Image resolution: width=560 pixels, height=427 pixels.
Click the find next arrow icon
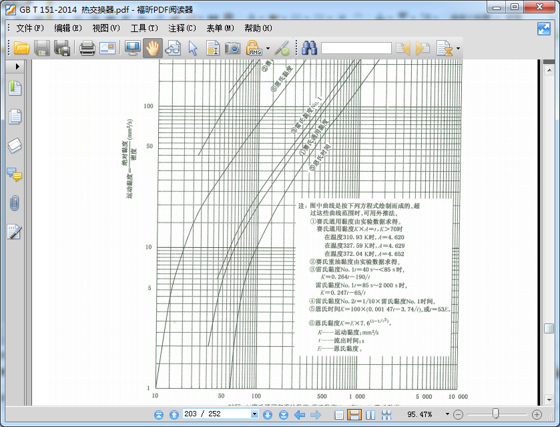click(x=423, y=48)
